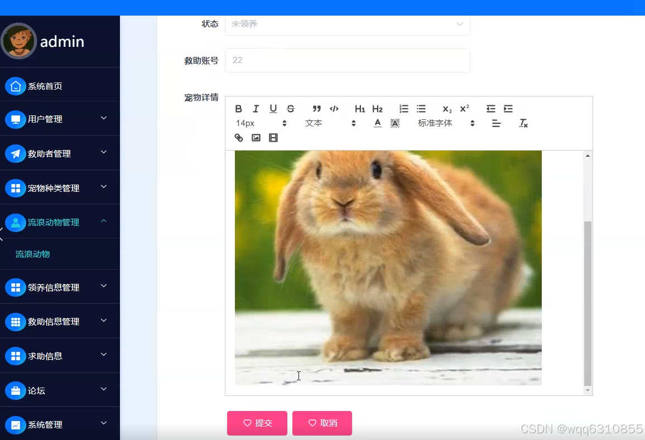This screenshot has height=440, width=645.
Task: Click the 提交 submit button
Action: [257, 423]
